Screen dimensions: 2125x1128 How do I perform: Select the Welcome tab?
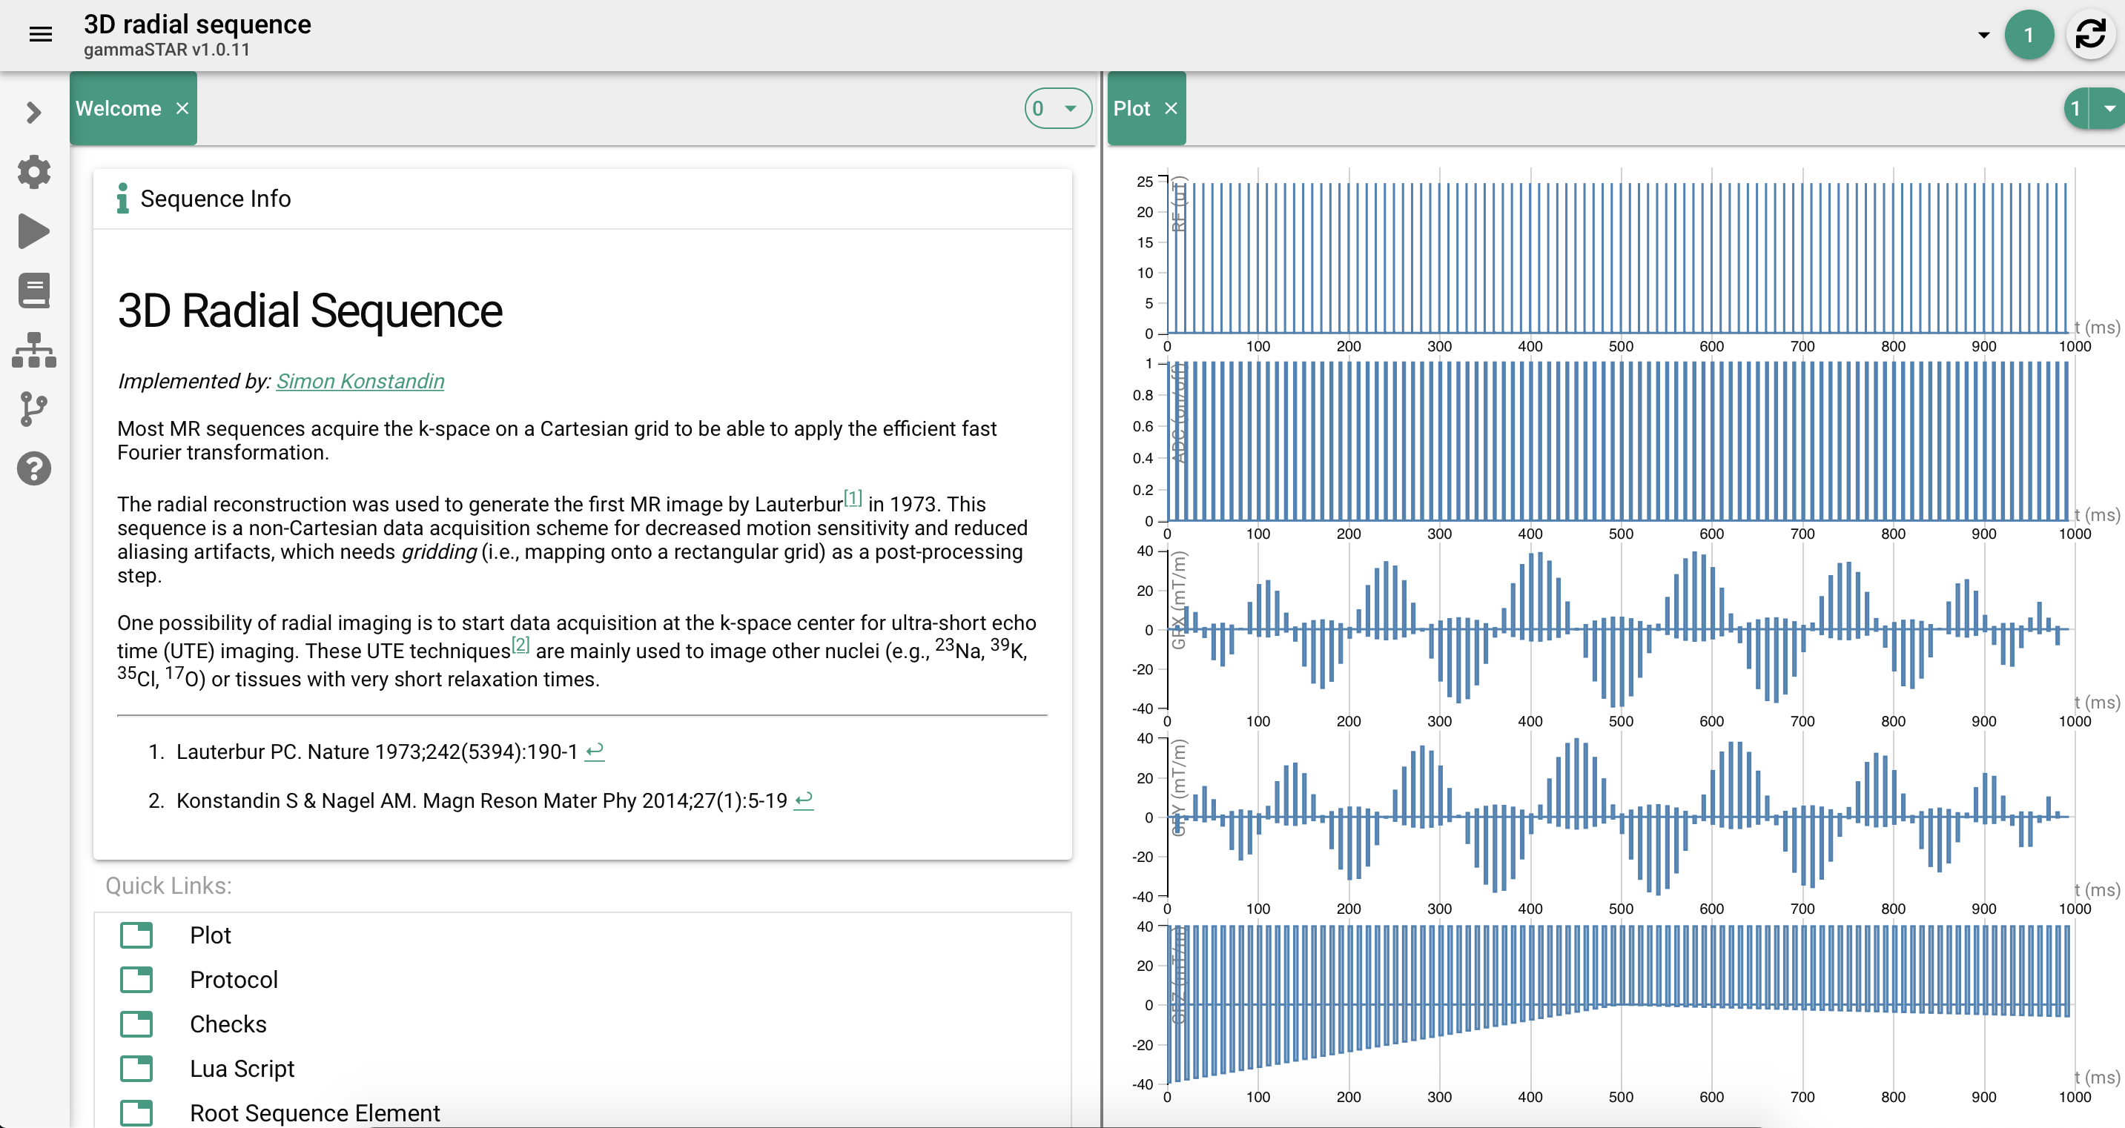[x=118, y=108]
